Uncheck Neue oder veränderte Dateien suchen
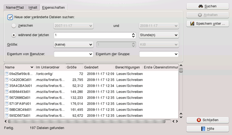 point(10,17)
